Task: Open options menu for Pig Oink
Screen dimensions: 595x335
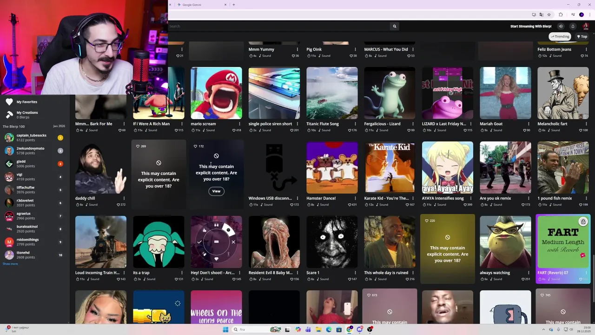Action: click(x=355, y=49)
